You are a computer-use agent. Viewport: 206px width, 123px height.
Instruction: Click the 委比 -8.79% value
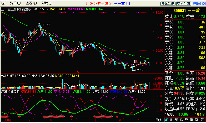pos(179,17)
